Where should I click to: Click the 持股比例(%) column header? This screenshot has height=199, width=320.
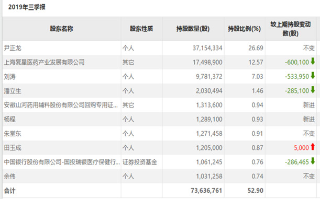point(245,29)
